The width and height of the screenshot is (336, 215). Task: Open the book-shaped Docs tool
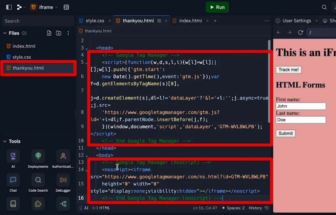point(13,204)
